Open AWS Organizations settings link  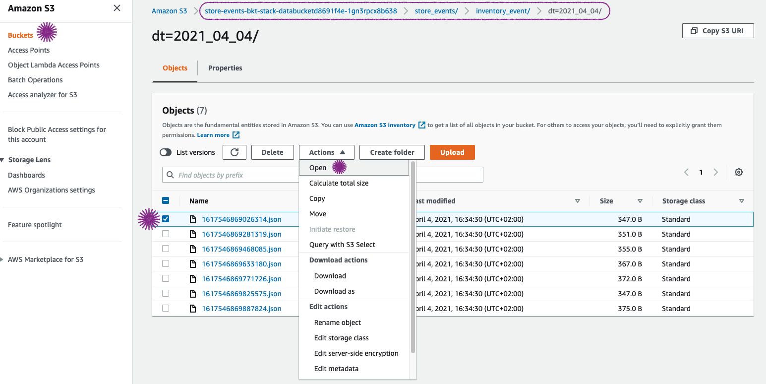pos(52,190)
